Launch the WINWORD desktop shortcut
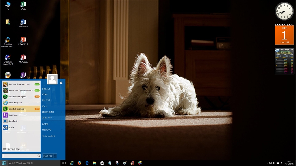The height and width of the screenshot is (166, 296). point(23,23)
